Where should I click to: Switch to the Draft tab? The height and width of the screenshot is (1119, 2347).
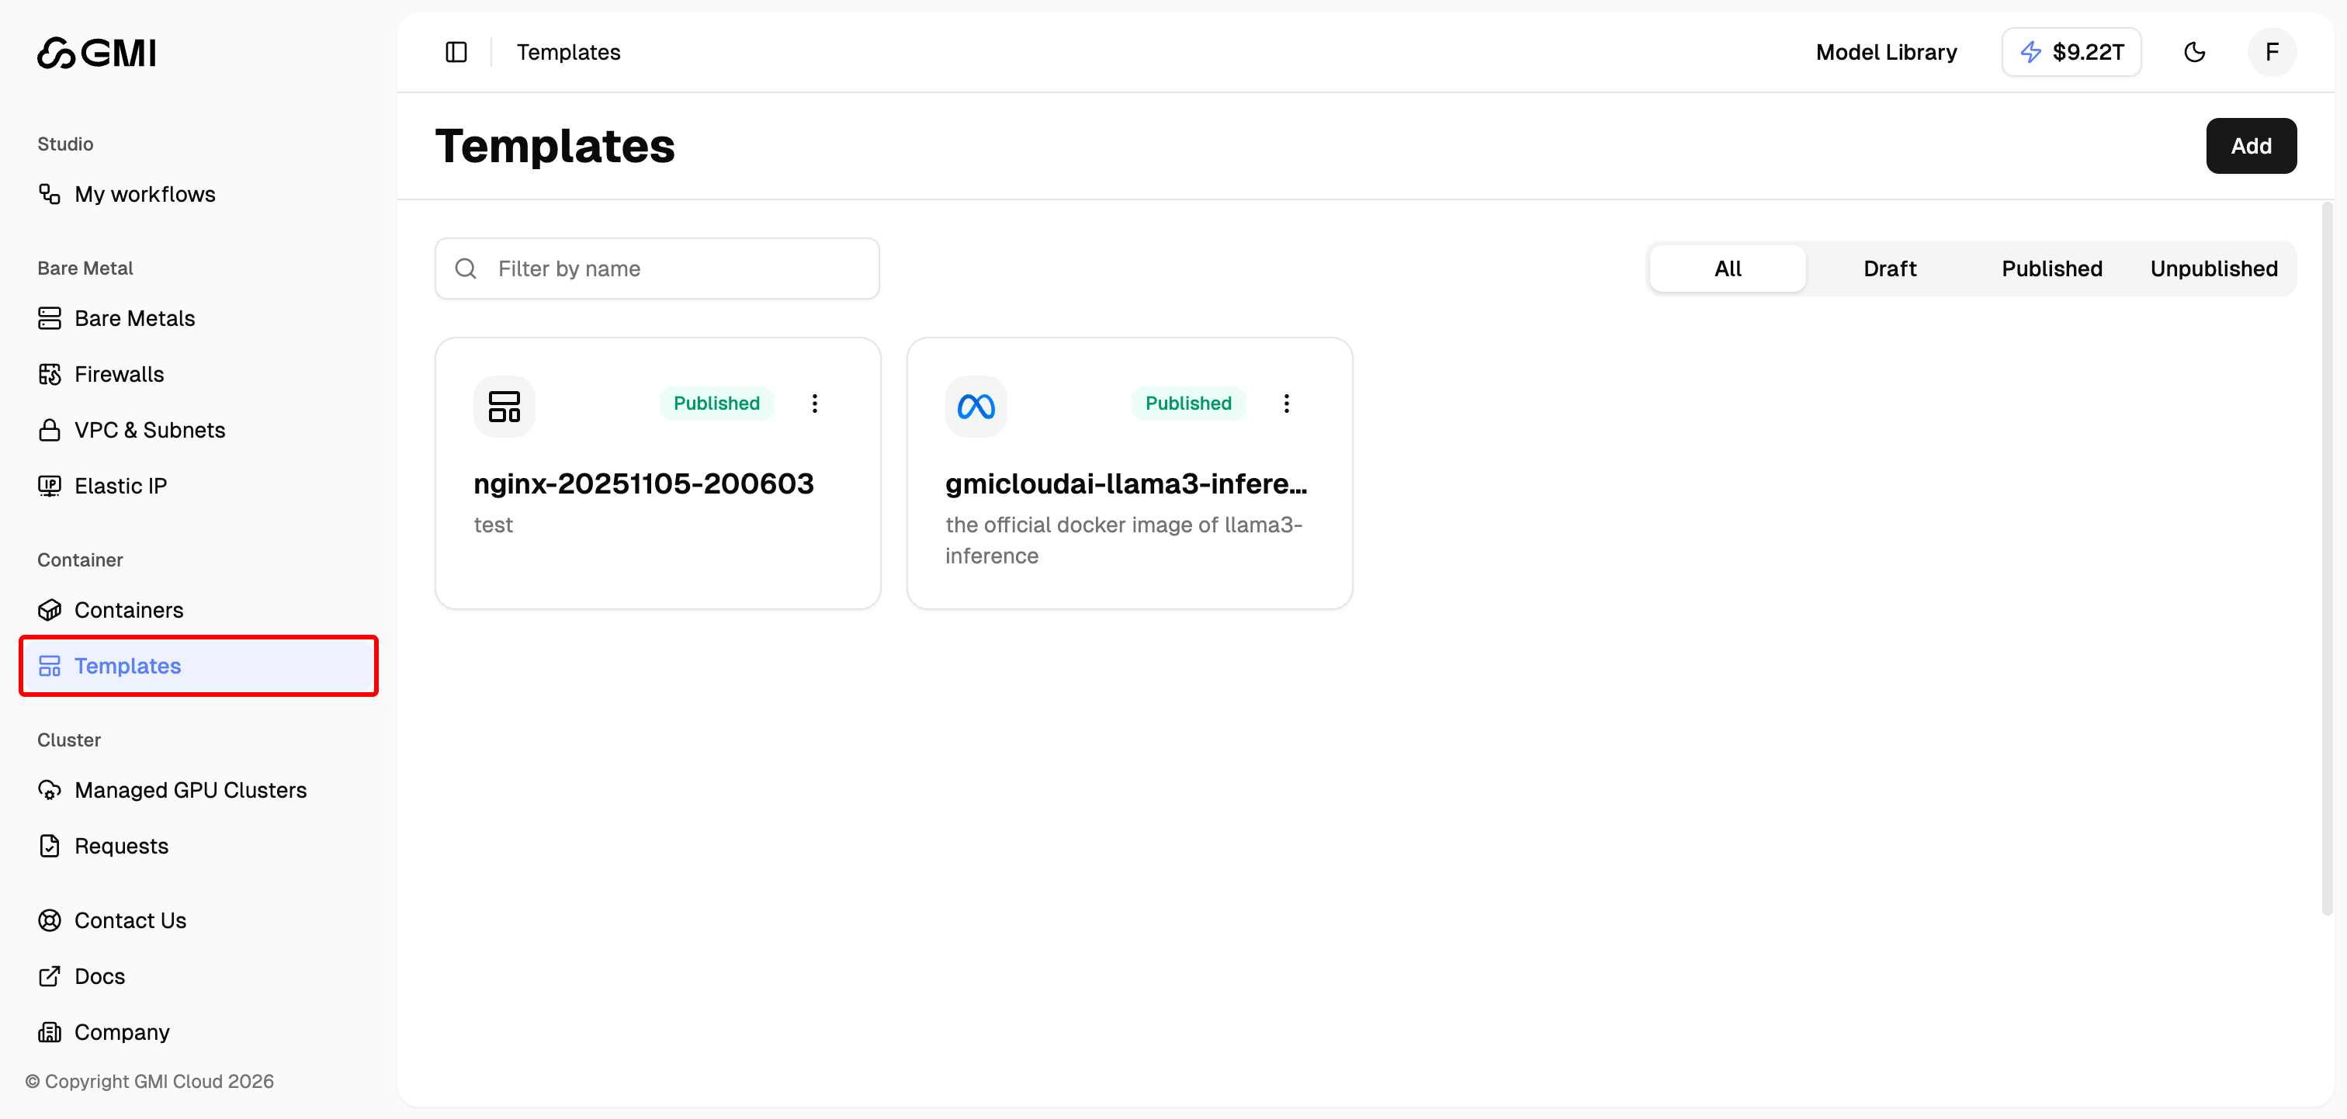(1890, 268)
